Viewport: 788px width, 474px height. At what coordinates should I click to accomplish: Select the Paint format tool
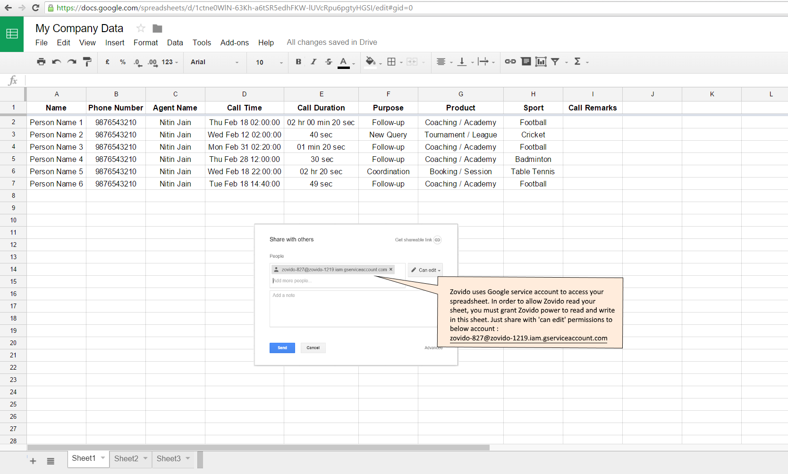pos(87,62)
